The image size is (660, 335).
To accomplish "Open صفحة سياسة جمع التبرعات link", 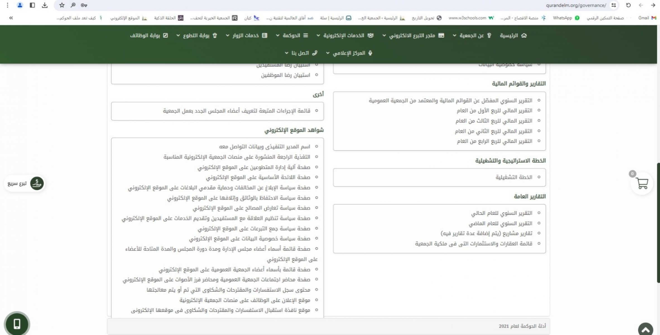I will tap(254, 229).
